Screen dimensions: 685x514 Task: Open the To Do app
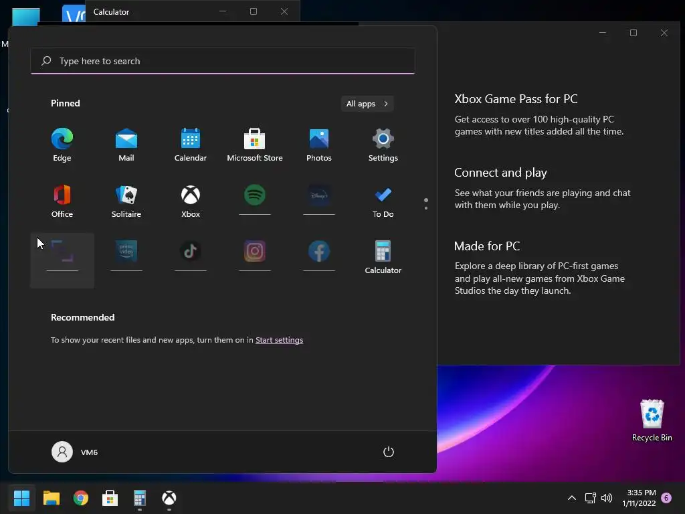tap(383, 201)
